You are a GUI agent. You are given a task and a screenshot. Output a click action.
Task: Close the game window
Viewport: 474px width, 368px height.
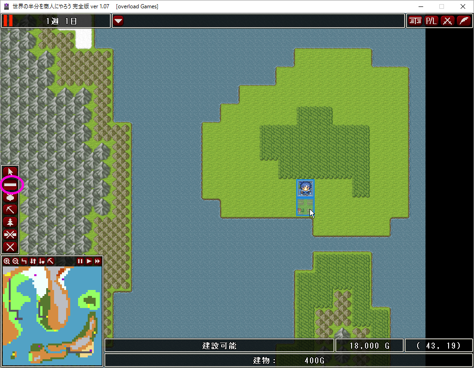463,6
